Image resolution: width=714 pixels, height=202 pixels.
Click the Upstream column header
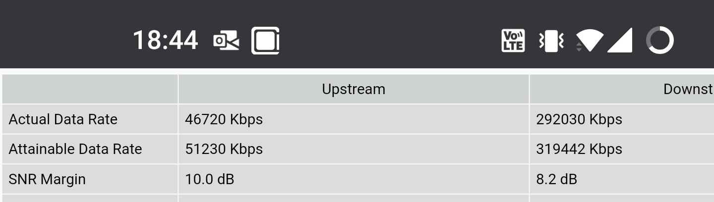point(353,89)
